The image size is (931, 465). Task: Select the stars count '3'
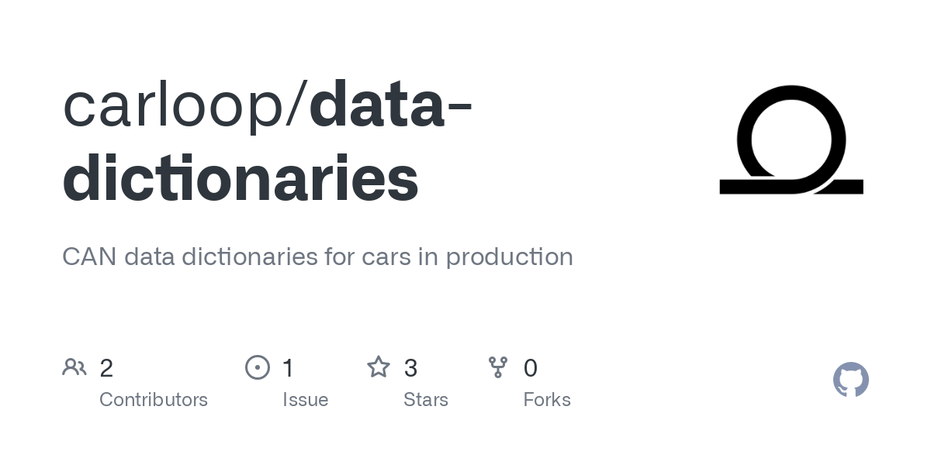click(411, 367)
